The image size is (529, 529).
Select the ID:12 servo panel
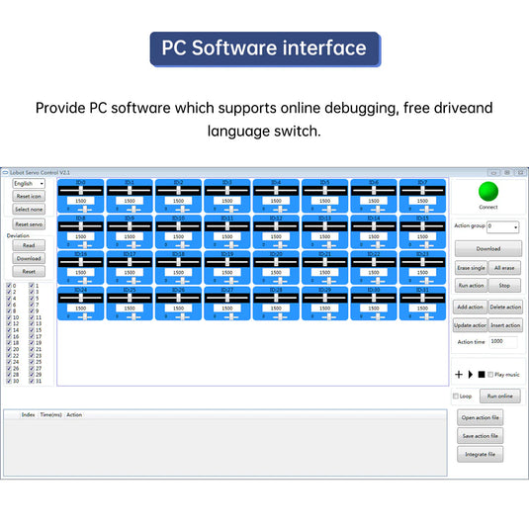point(276,231)
